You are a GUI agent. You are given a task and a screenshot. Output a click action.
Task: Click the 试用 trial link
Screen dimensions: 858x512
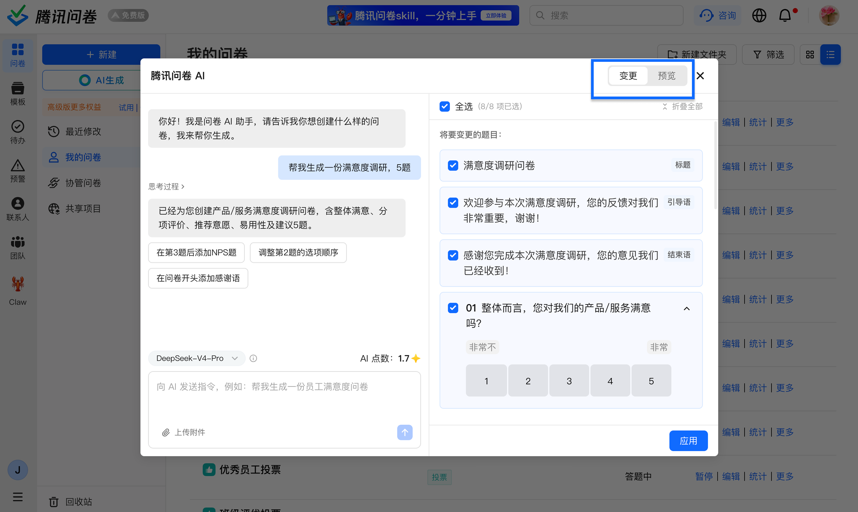pos(126,107)
